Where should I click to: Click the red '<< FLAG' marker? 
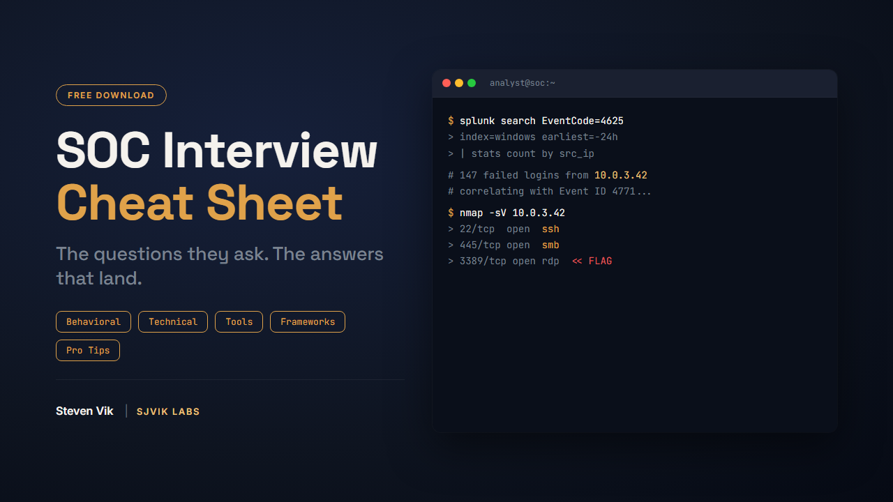(x=592, y=261)
